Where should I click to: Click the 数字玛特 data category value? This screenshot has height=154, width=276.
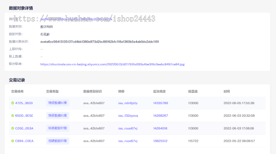[47, 27]
